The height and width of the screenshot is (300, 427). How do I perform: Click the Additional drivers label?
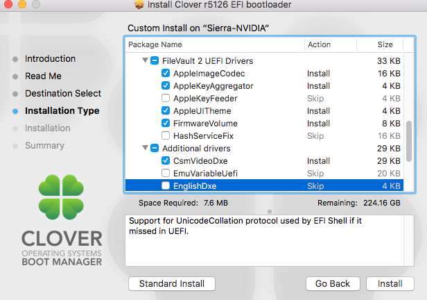click(196, 149)
